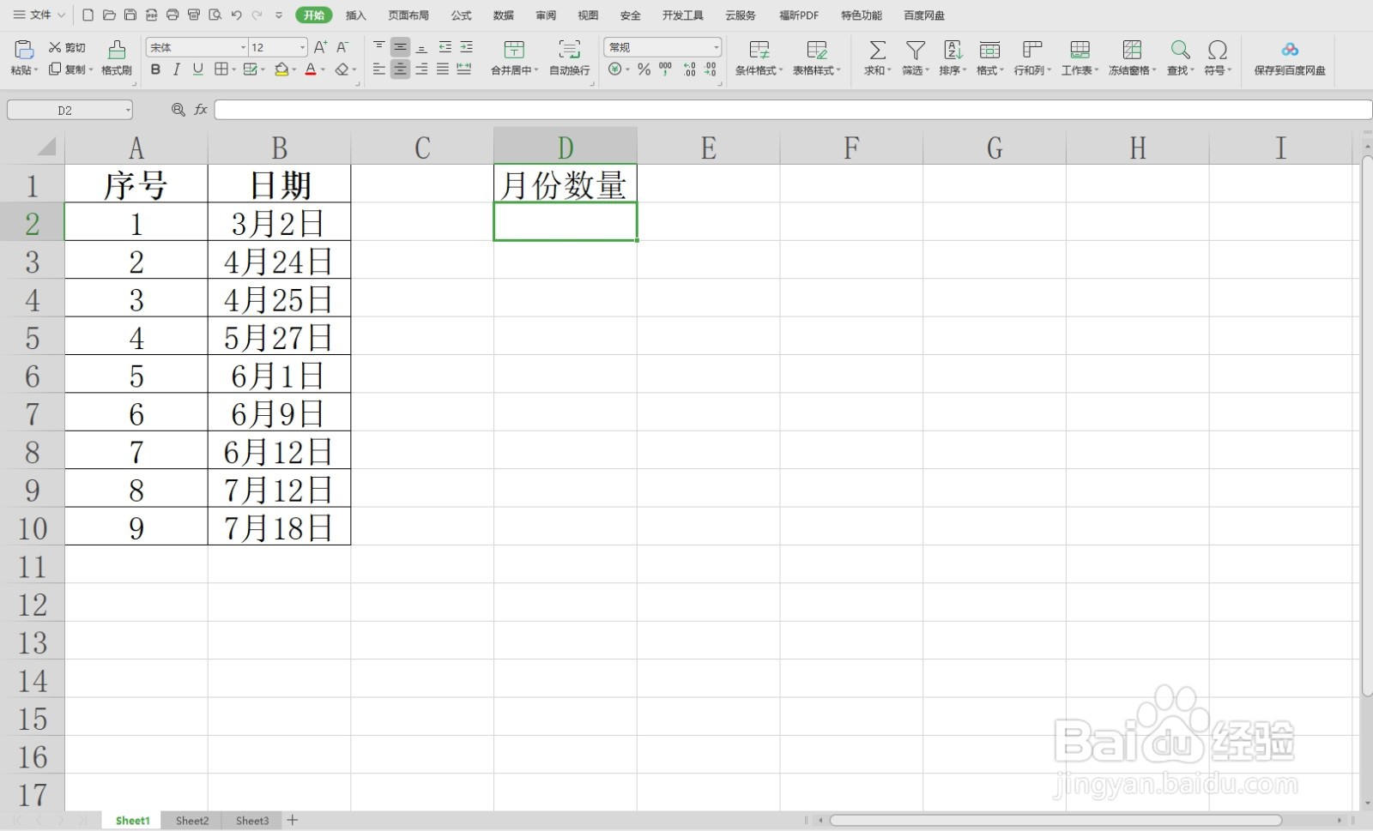This screenshot has height=831, width=1373.
Task: Click the Save icon in quick toolbar
Action: tap(130, 15)
